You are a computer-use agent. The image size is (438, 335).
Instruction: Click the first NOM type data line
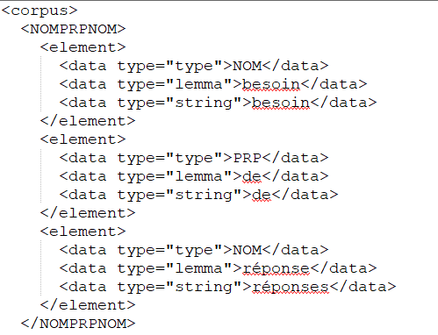click(x=194, y=66)
